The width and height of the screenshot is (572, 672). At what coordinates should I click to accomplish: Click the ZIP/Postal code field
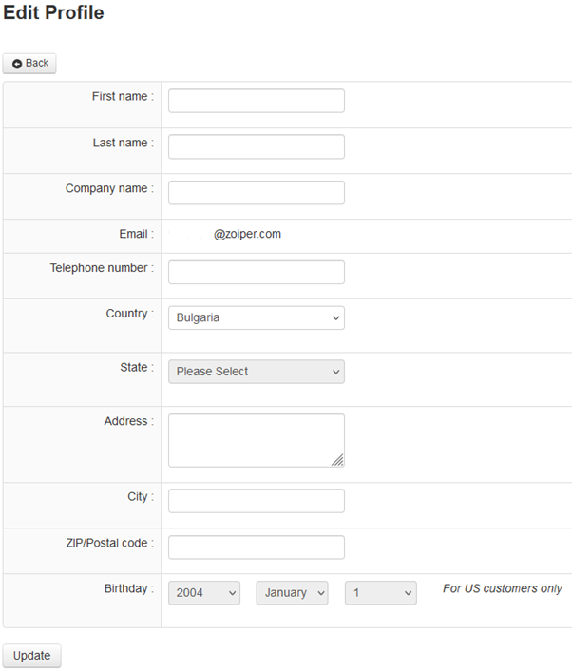tap(256, 547)
